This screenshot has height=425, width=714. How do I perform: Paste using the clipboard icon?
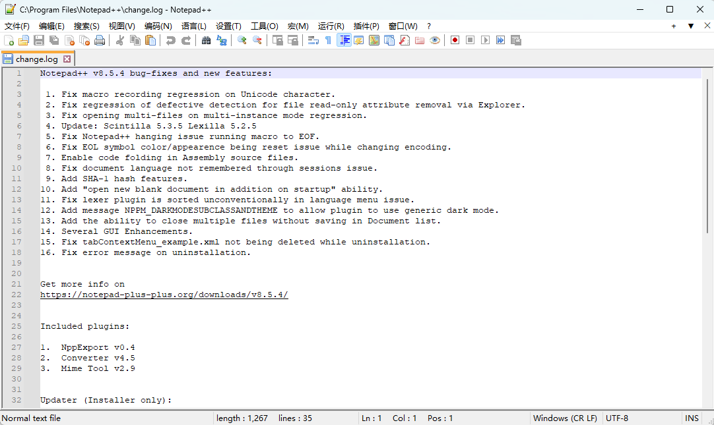[x=150, y=40]
